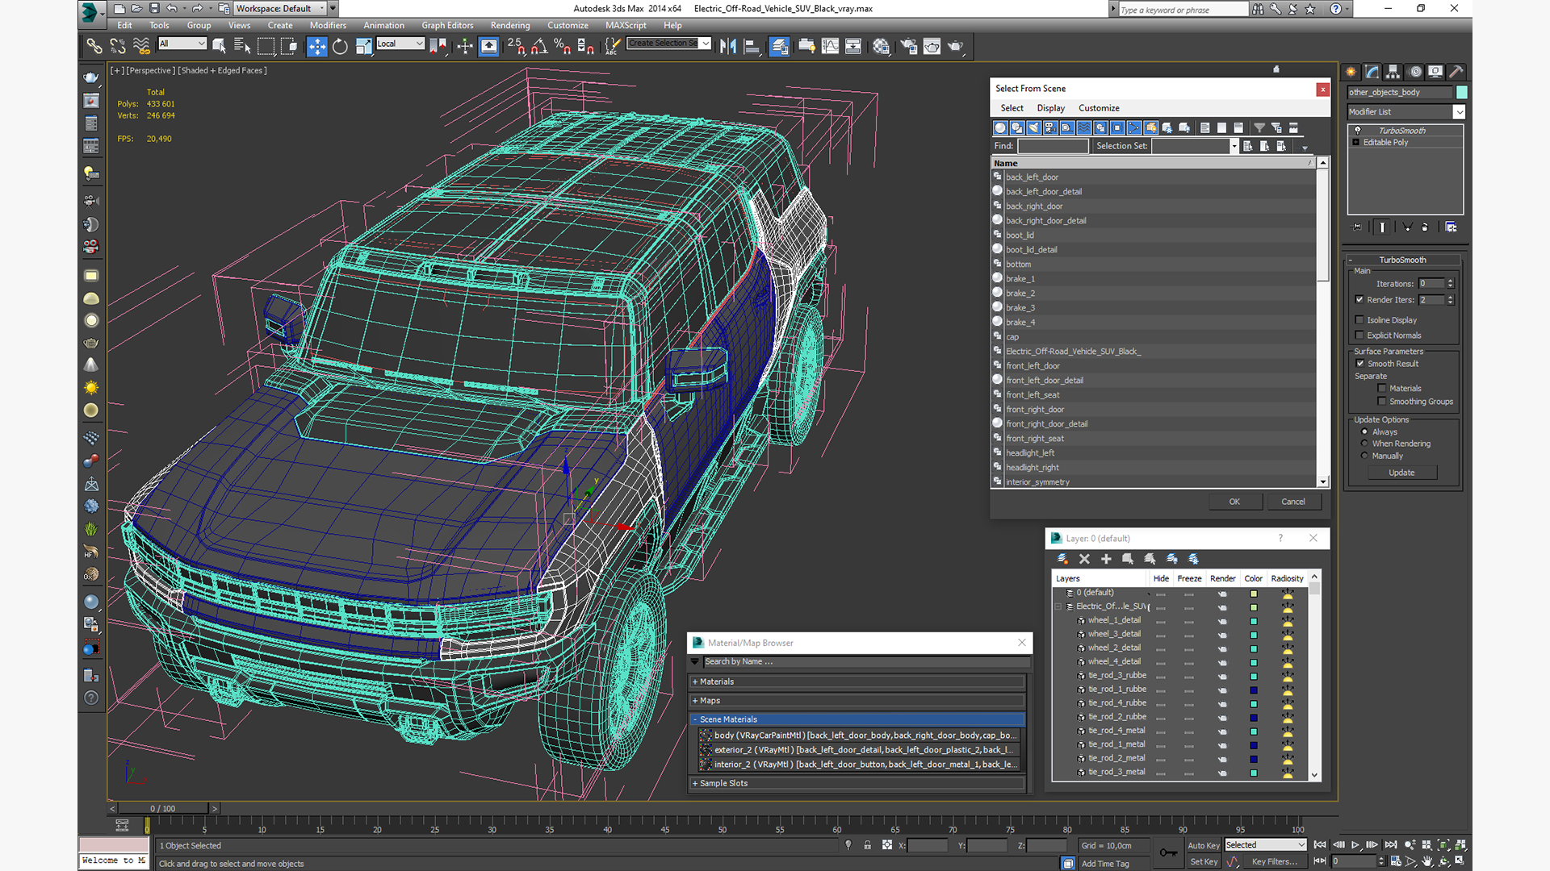1550x871 pixels.
Task: Expand the Materials group in Material Browser
Action: click(857, 682)
